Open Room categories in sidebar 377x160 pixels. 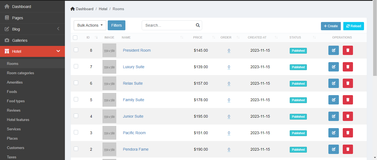20,73
